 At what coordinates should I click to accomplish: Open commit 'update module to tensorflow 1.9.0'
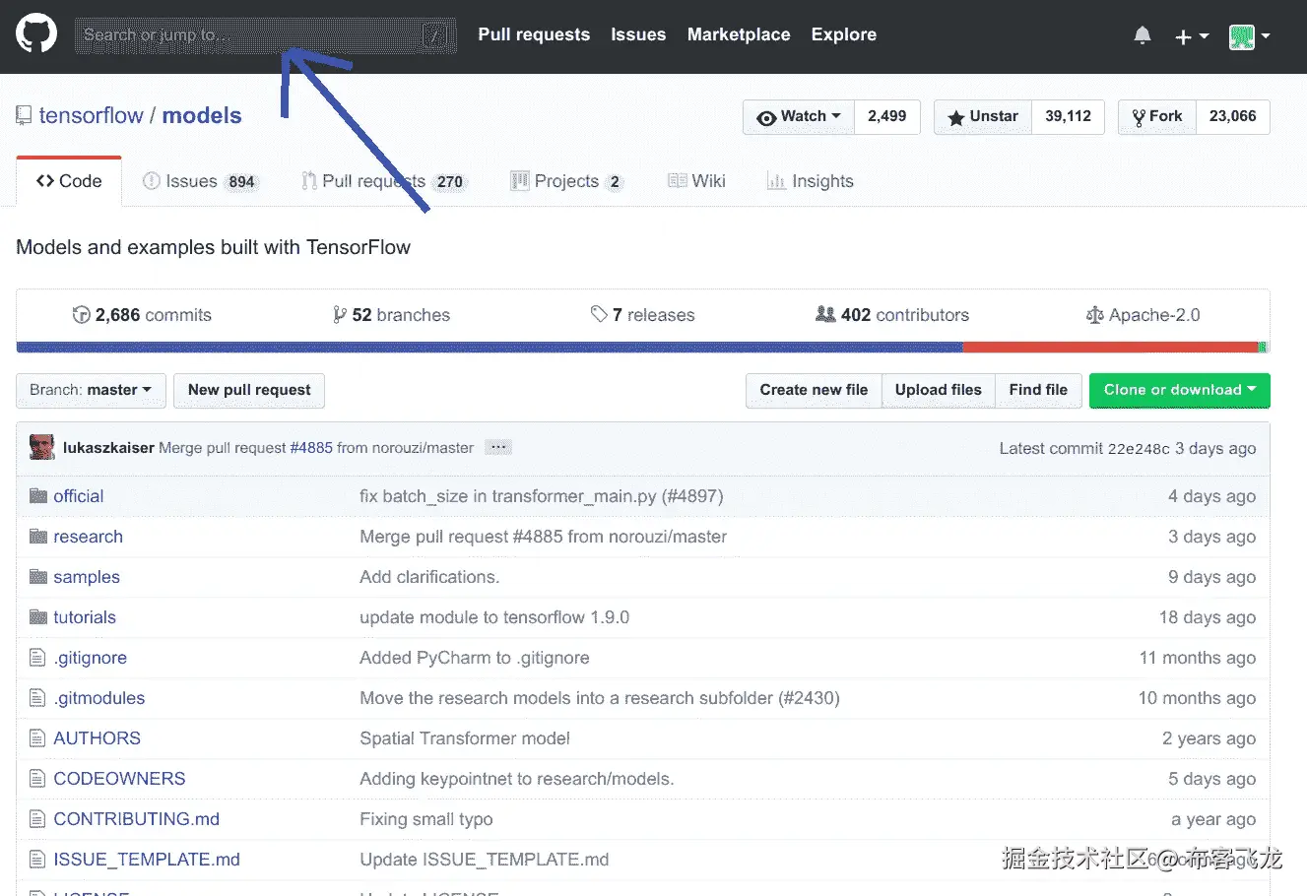494,617
